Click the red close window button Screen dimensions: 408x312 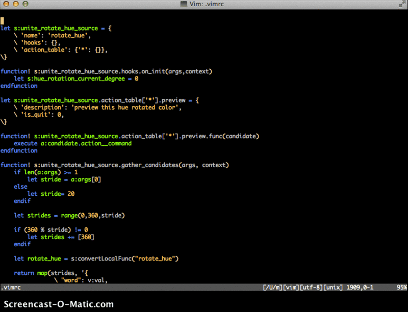point(6,4)
